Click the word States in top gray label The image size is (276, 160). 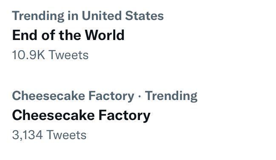[x=144, y=15]
